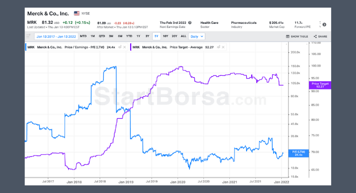Click the 81.09 after-market price
356x193 pixels.
pyautogui.click(x=102, y=23)
